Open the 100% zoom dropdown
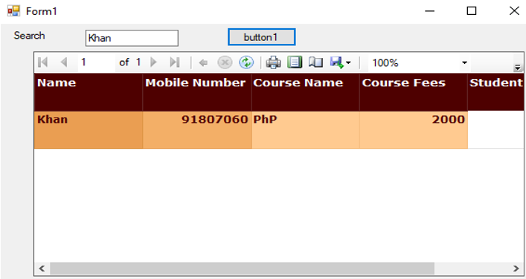Screen dimensions: 526x279 [x=464, y=62]
